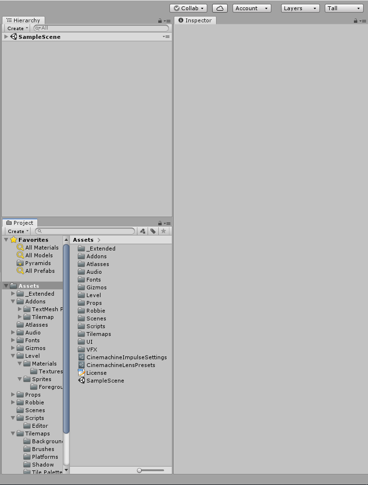This screenshot has width=368, height=485.
Task: Open the Tall layout dropdown
Action: [x=344, y=8]
